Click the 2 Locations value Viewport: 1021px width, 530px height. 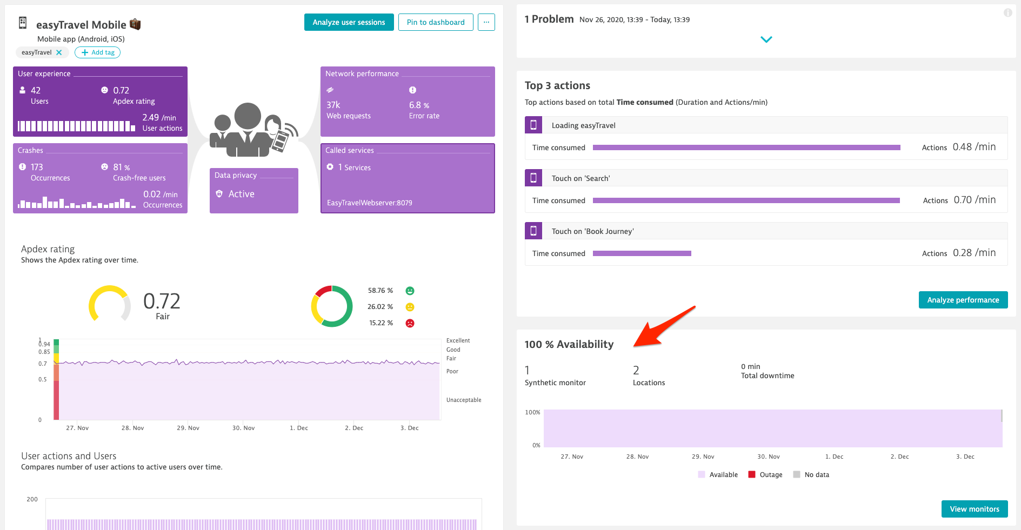[649, 375]
